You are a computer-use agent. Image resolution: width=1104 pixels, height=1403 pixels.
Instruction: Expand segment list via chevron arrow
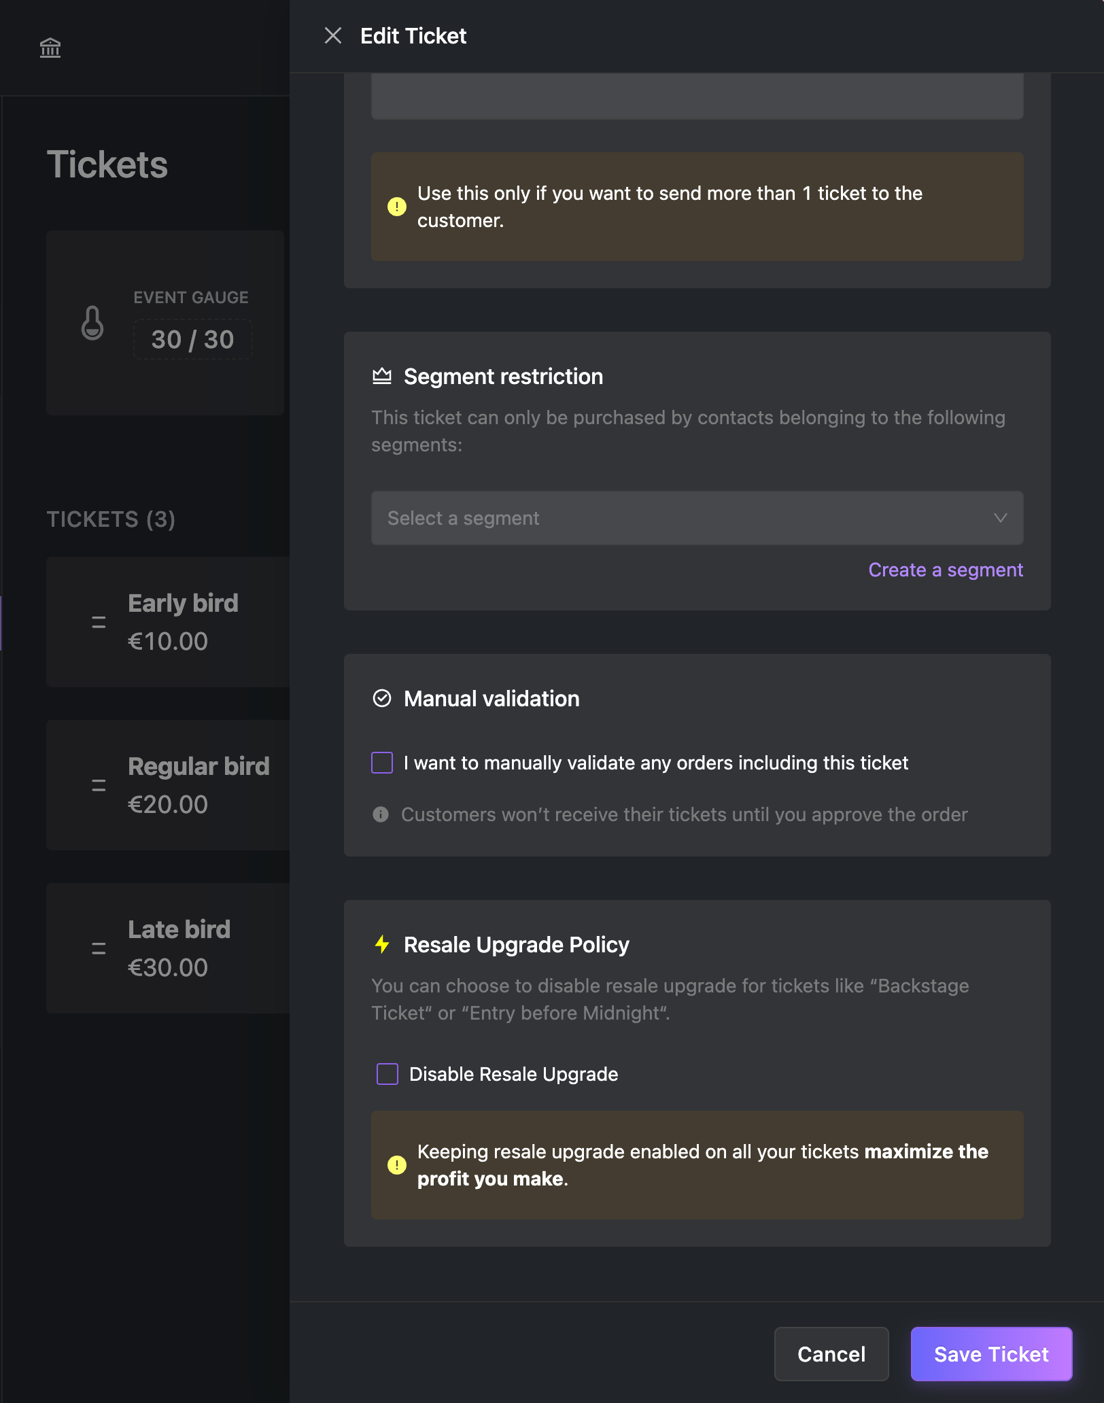pos(1000,518)
